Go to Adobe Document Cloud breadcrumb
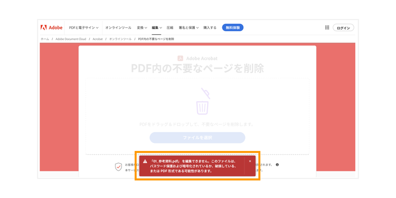This screenshot has width=396, height=198. pos(71,39)
